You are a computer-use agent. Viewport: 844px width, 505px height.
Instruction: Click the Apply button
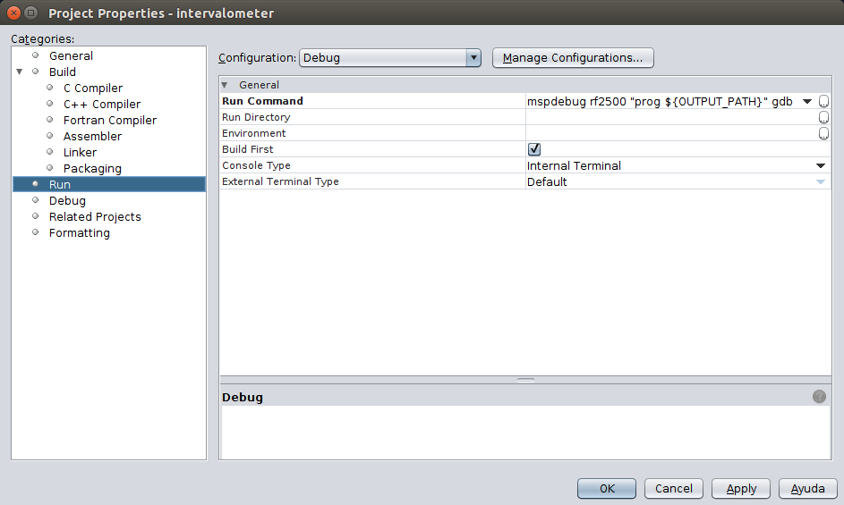click(741, 489)
